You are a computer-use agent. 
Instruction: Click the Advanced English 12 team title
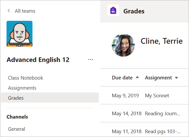[x=38, y=60]
